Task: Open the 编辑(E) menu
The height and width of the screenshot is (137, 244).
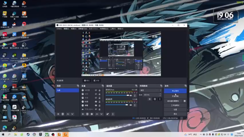Action: [66, 29]
